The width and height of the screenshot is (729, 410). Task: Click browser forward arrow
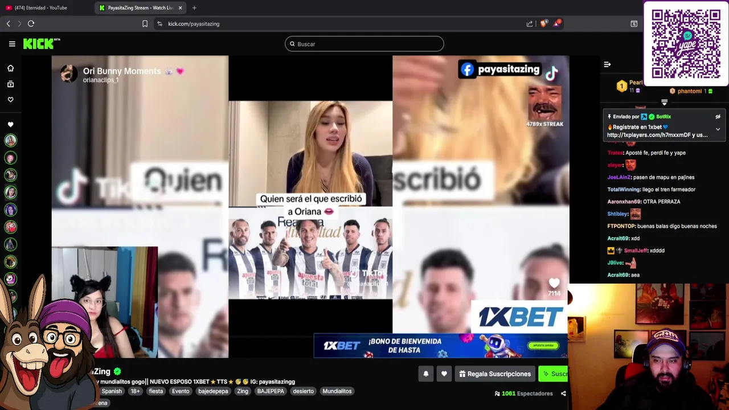[x=19, y=23]
